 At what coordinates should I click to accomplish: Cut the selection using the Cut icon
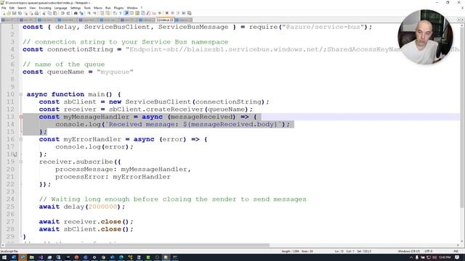click(x=44, y=13)
